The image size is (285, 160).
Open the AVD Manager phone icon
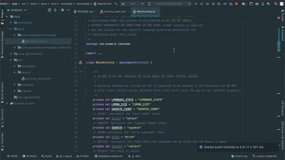263,4
